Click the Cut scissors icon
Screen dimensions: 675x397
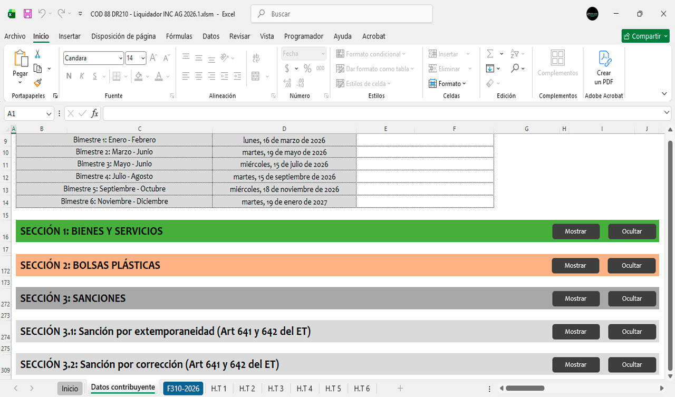37,54
